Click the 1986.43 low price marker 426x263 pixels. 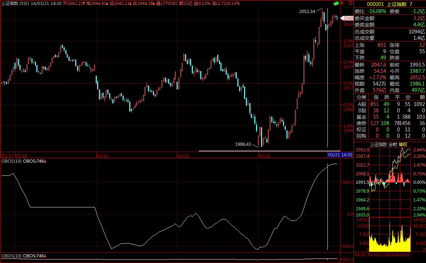click(x=243, y=144)
